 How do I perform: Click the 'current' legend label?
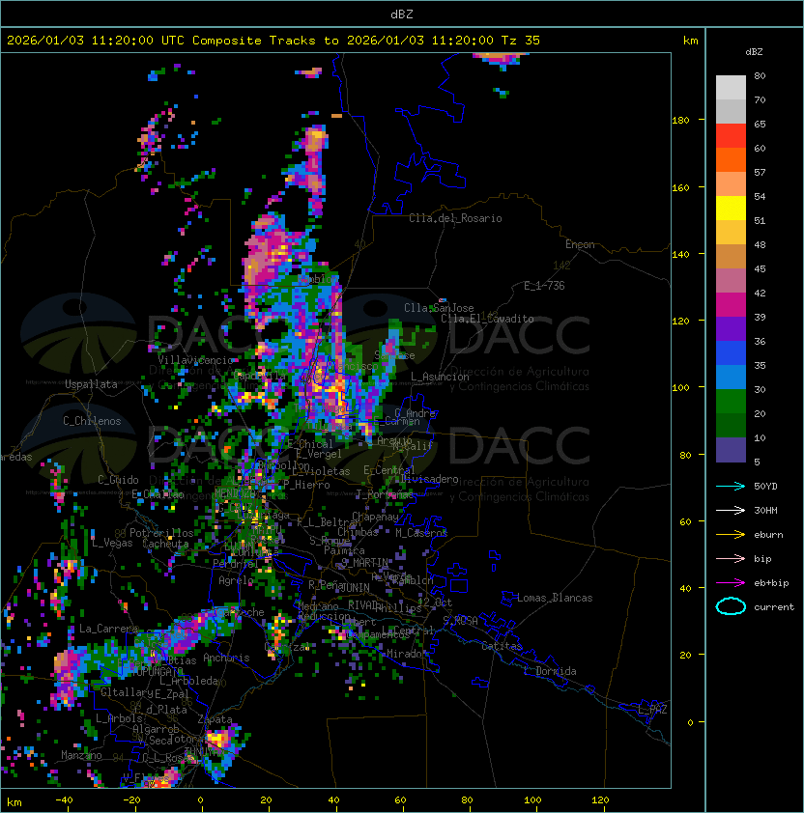(x=774, y=607)
